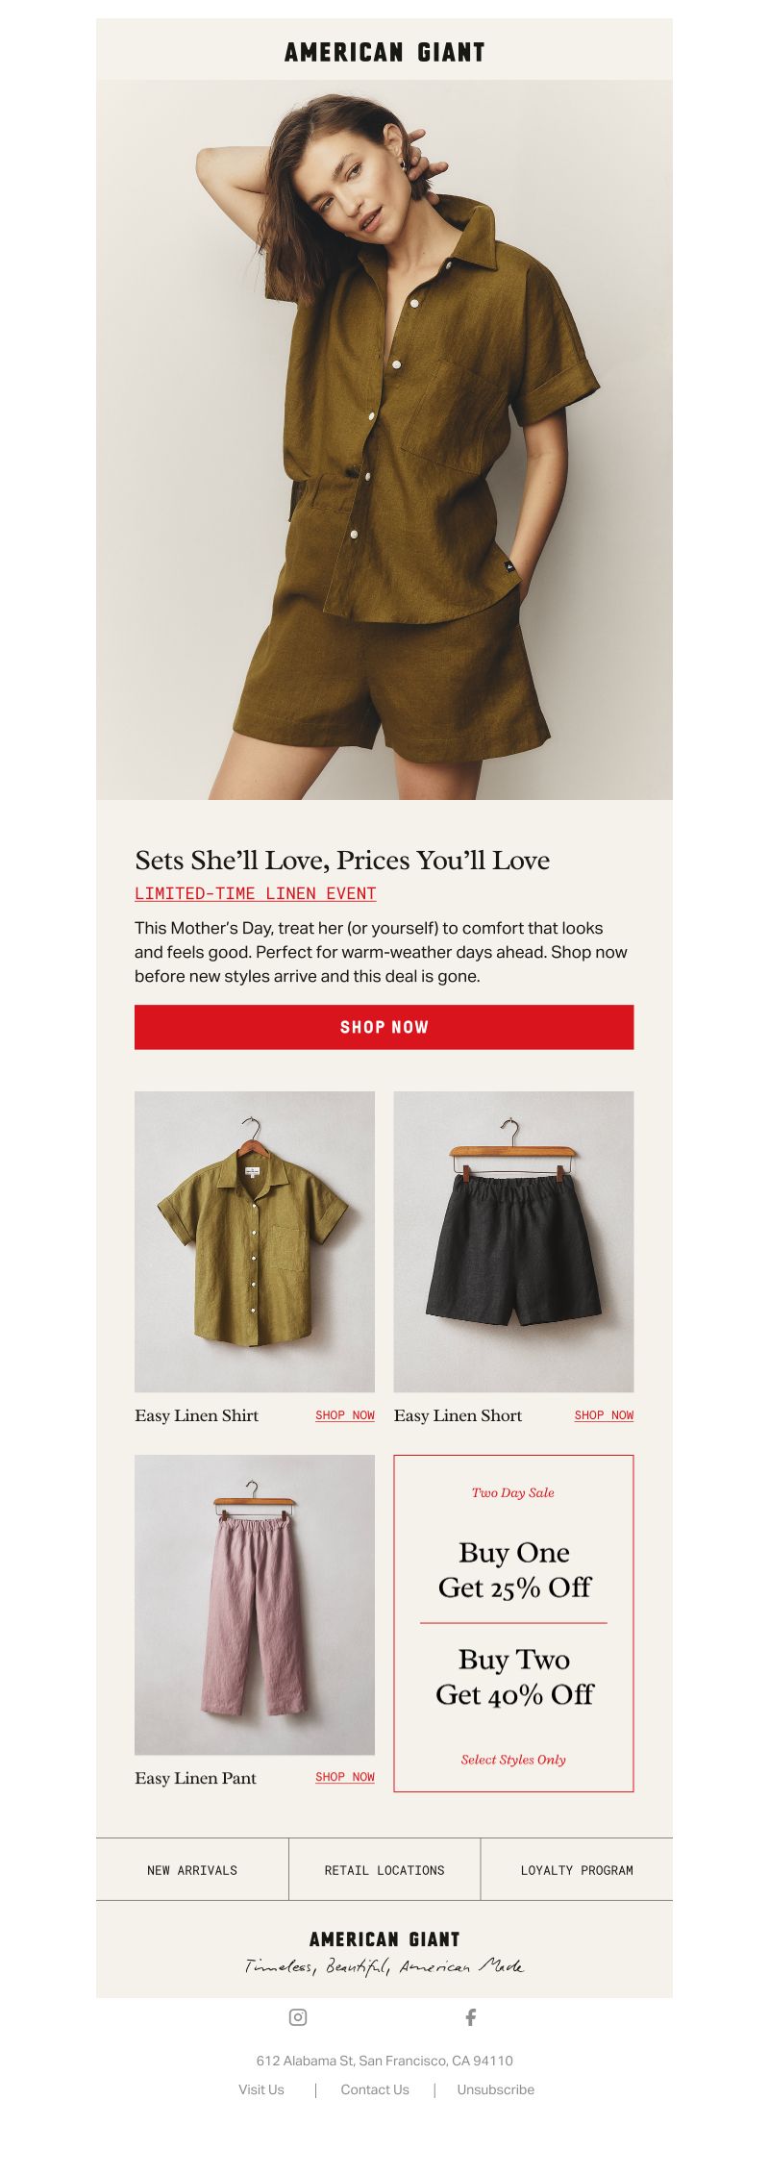Click Shop Now beside Easy Linen Shirt

[345, 1415]
